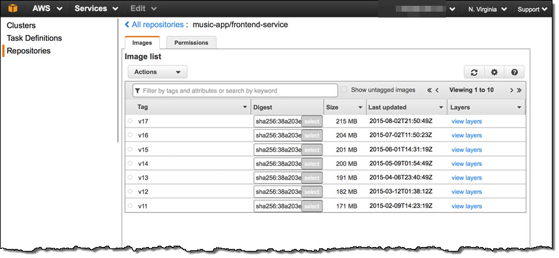Go to next page of images
This screenshot has height=258, width=559.
[x=512, y=90]
